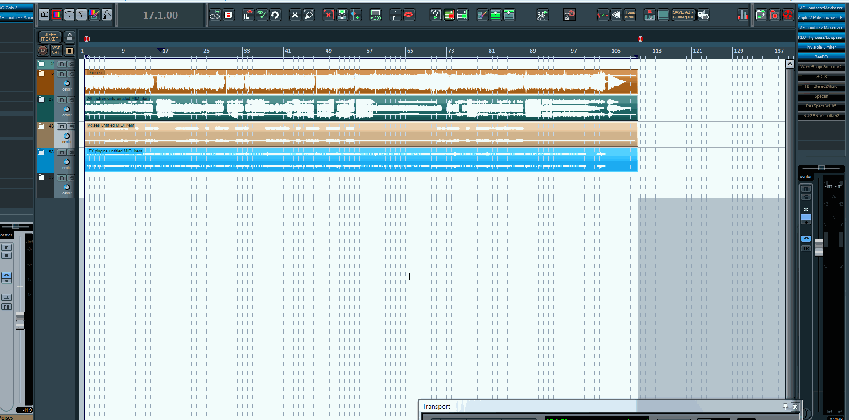This screenshot has height=420, width=849.
Task: Click the double left arrow rewind icon
Action: click(616, 15)
